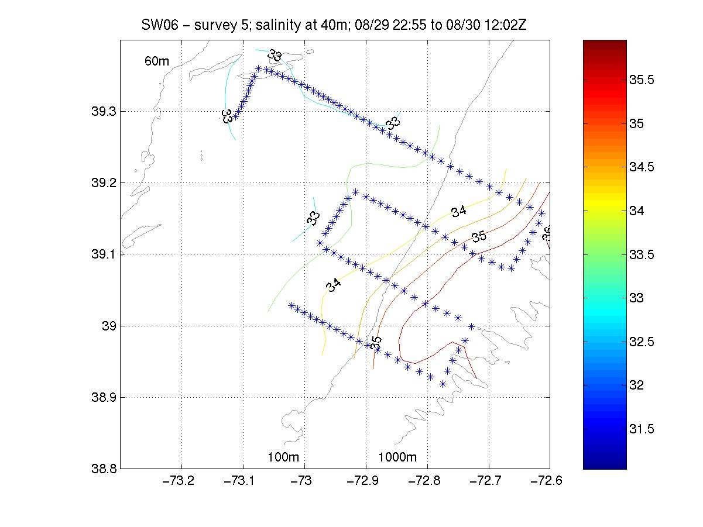Click the plot title starting with SW06
Viewport: 703px width, 527px height.
coord(335,25)
